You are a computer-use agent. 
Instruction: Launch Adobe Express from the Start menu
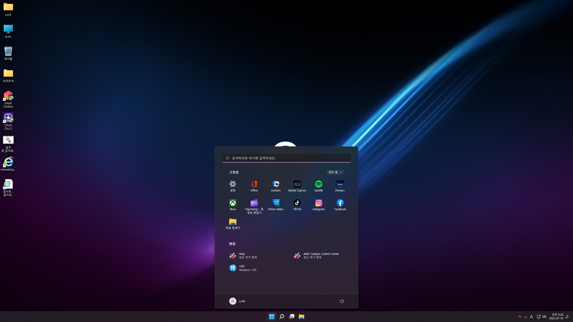pyautogui.click(x=297, y=186)
